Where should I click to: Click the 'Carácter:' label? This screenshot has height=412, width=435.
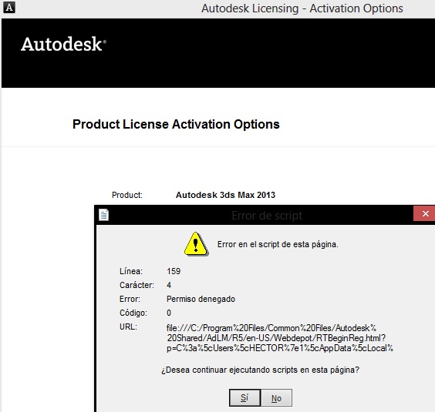(137, 285)
